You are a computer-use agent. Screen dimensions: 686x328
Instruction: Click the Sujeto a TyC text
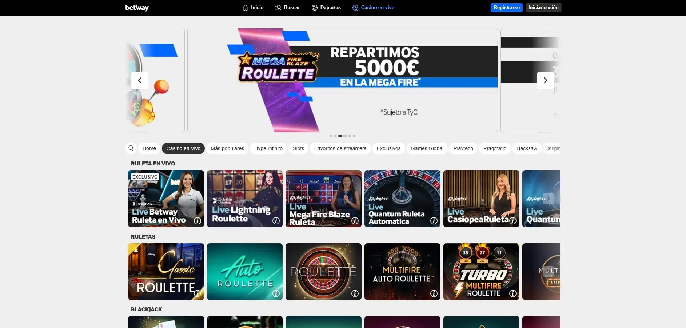coord(399,112)
